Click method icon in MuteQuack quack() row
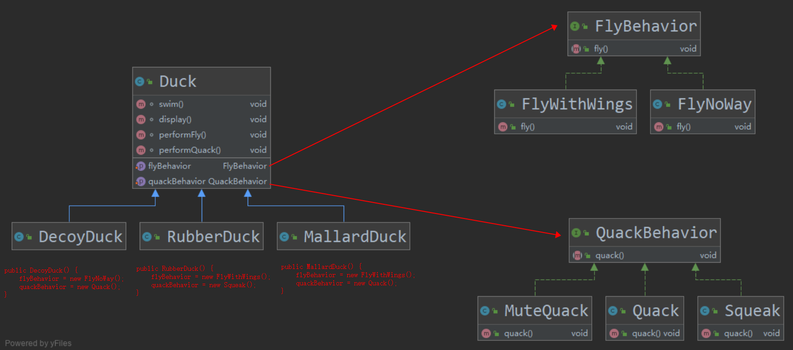Image resolution: width=793 pixels, height=350 pixels. click(x=486, y=334)
